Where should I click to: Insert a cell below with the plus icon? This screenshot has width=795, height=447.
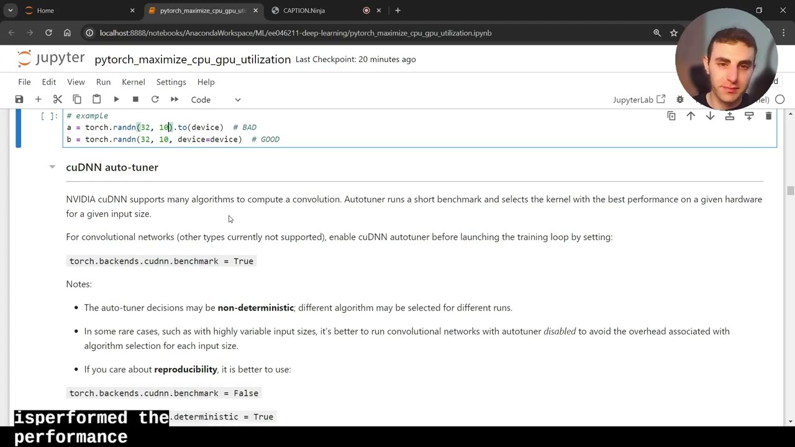click(38, 99)
